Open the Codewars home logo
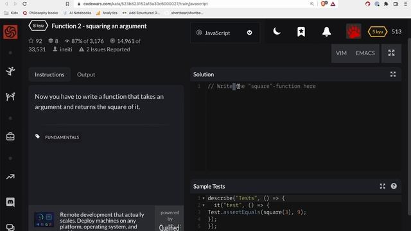 (x=10, y=32)
